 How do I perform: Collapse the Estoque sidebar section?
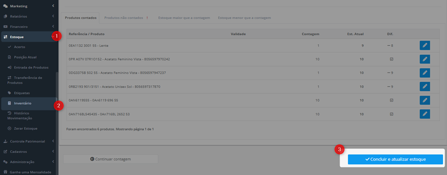[x=28, y=37]
